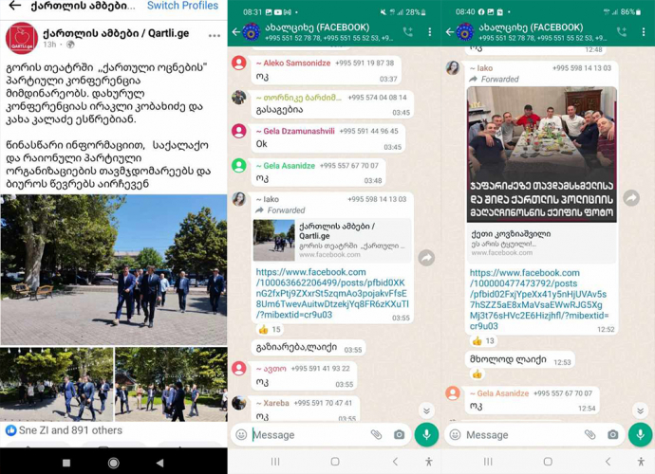Jump to the latest message in the right chat
The height and width of the screenshot is (474, 655).
641,410
